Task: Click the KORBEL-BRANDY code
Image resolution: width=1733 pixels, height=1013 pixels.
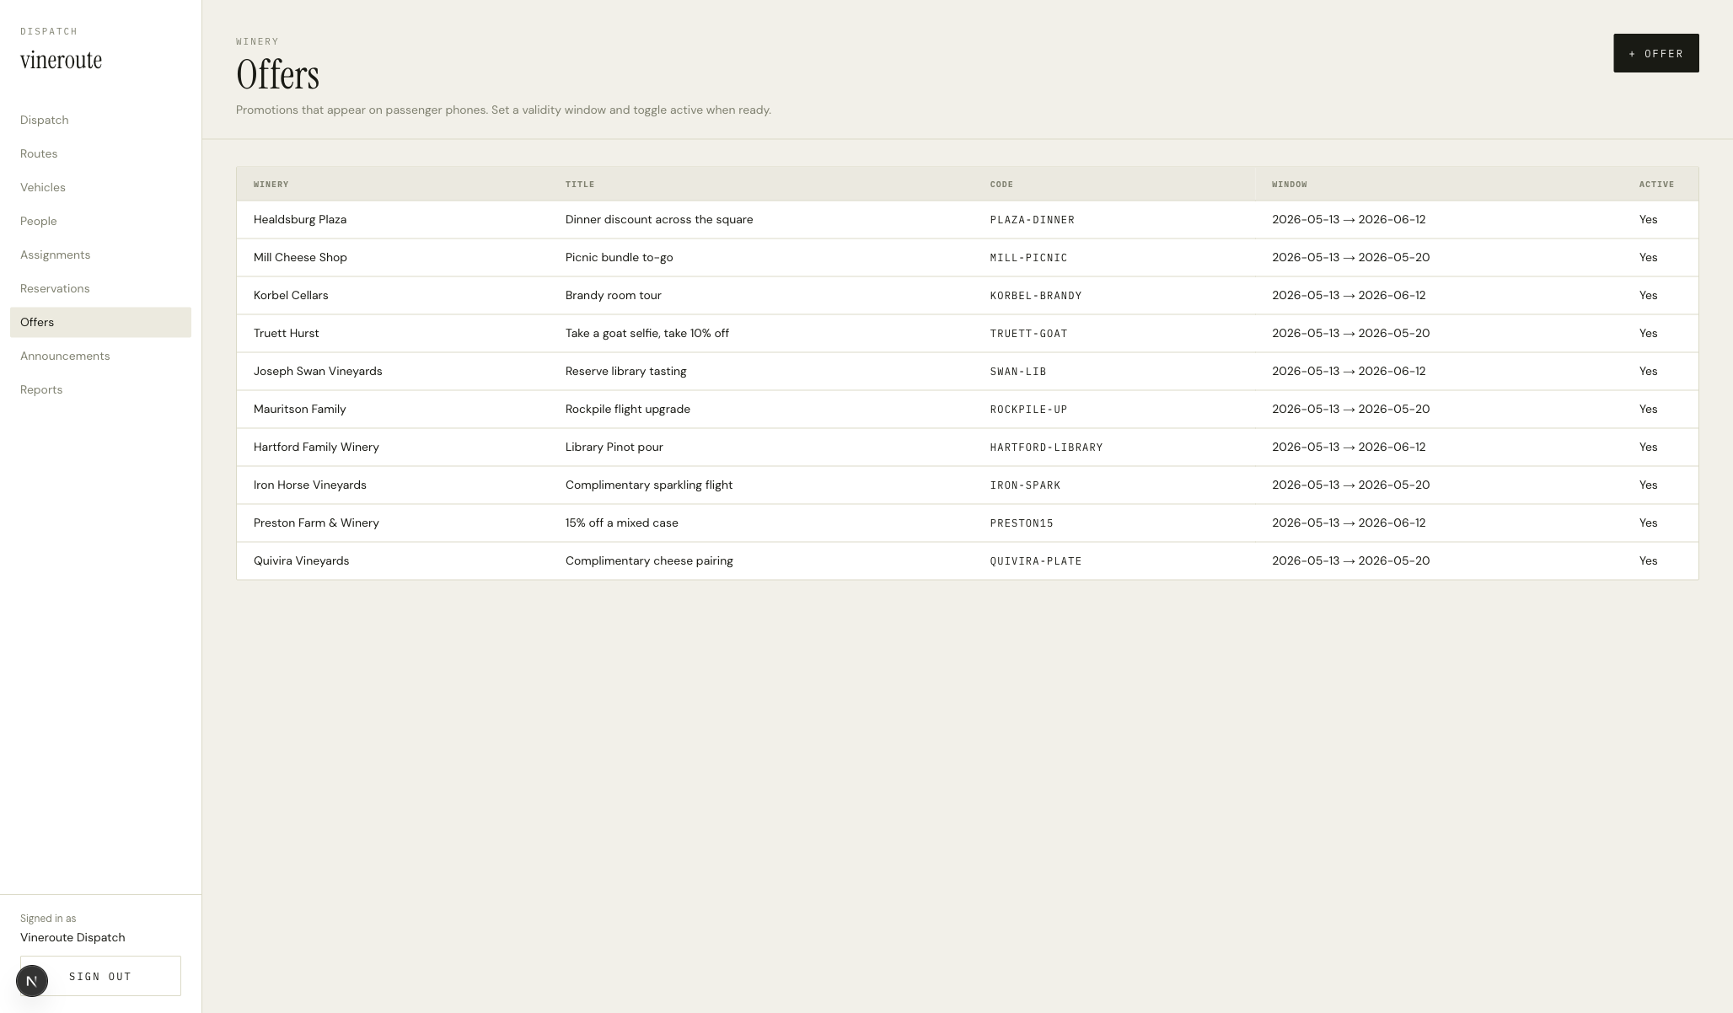Action: pos(1036,296)
